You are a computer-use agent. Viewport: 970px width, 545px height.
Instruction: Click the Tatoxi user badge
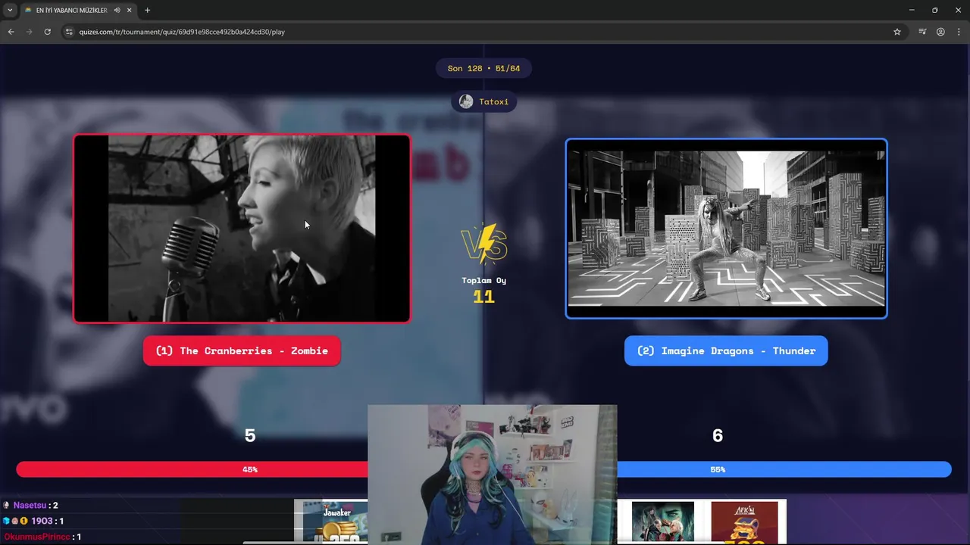(x=483, y=101)
